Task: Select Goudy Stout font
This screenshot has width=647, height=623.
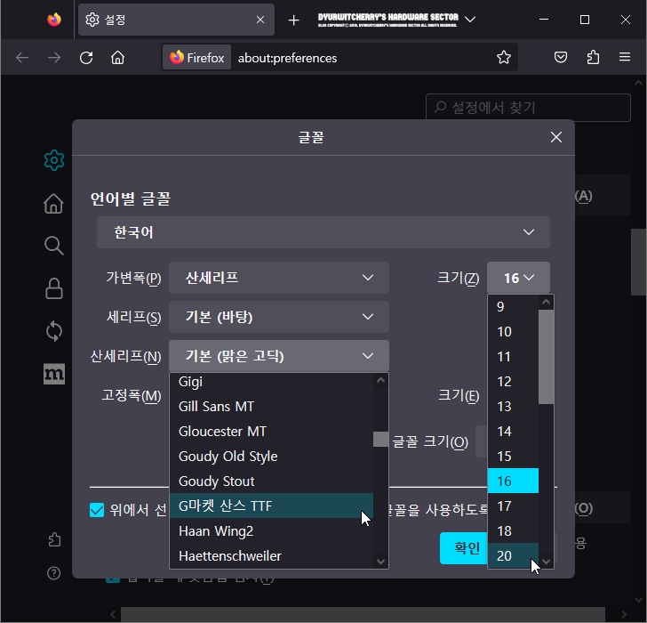Action: 272,481
